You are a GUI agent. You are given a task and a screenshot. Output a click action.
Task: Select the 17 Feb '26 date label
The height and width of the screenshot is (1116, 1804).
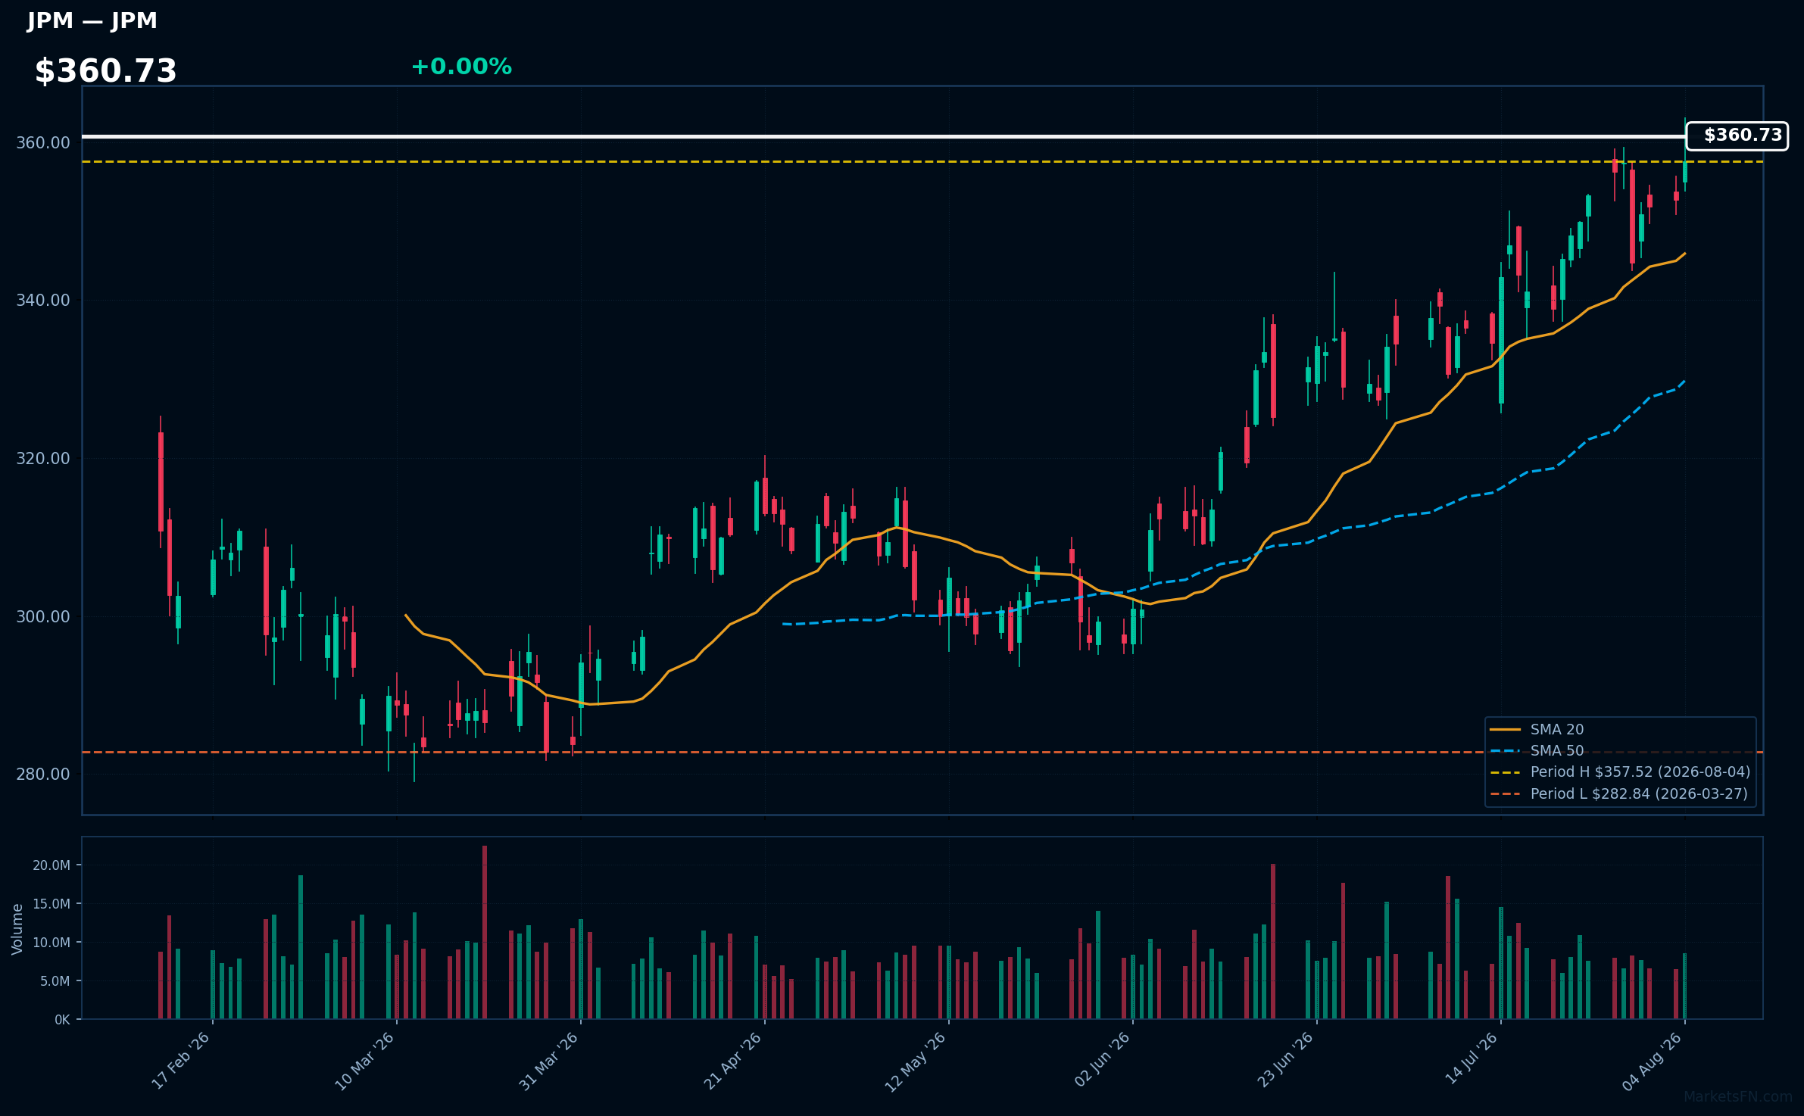(180, 1060)
